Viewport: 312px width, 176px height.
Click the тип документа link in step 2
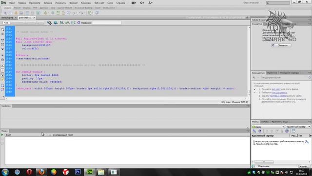click(279, 92)
